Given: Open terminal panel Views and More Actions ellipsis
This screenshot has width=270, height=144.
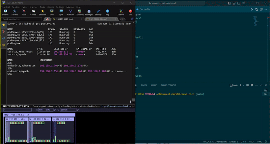Looking at the screenshot, I should [256, 85].
